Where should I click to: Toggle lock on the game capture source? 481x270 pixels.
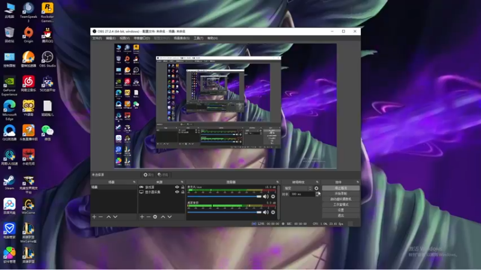183,187
